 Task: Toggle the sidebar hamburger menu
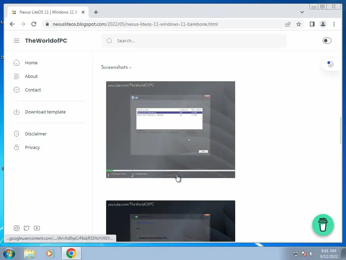[x=17, y=41]
